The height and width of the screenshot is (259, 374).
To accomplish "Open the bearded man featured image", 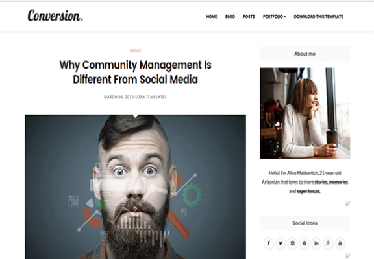I will (136, 186).
